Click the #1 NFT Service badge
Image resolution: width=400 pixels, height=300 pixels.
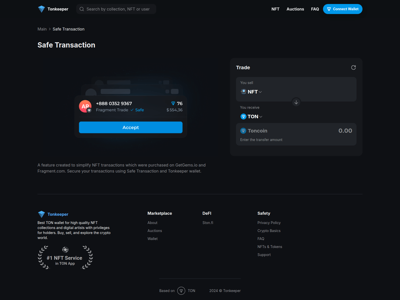[65, 257]
